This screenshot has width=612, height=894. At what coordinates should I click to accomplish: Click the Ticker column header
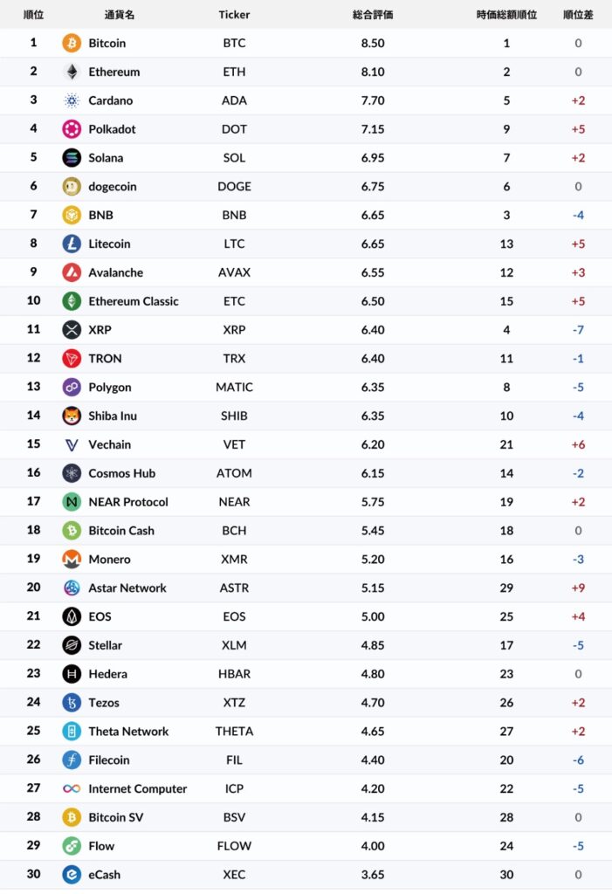coord(234,15)
